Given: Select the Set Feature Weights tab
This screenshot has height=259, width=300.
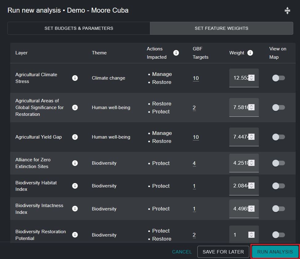Looking at the screenshot, I should pyautogui.click(x=221, y=28).
